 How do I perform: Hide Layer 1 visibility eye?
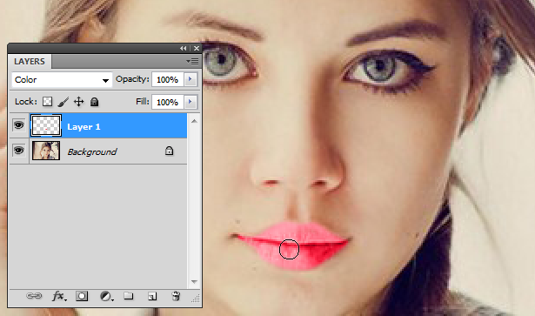19,125
